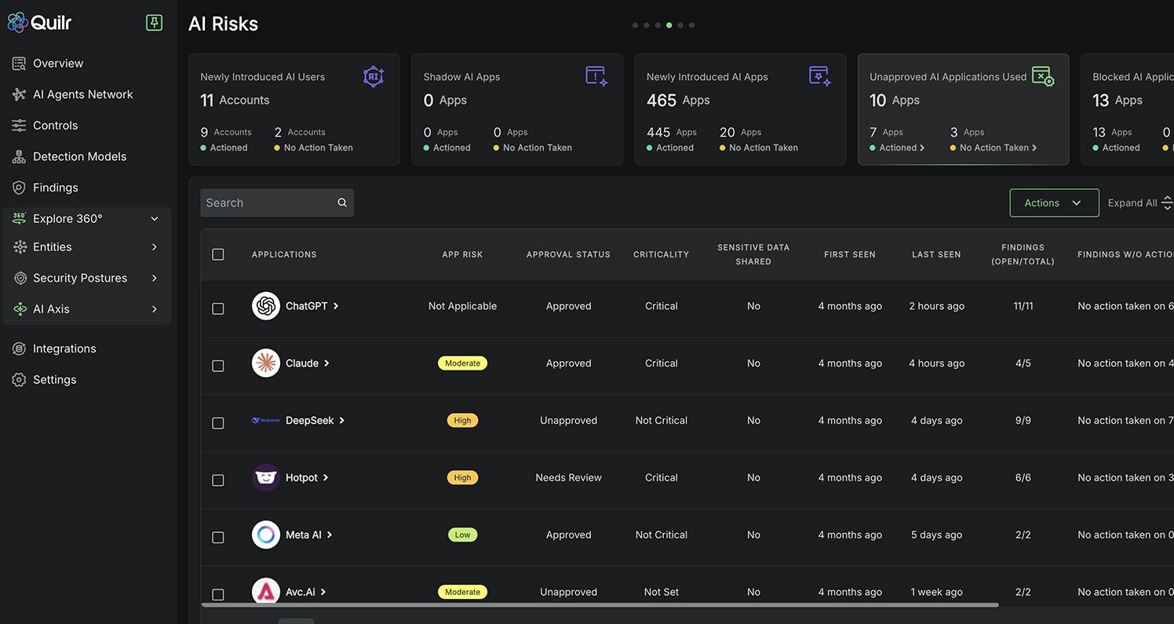The width and height of the screenshot is (1174, 624).
Task: Click the Expand All control
Action: pyautogui.click(x=1140, y=203)
